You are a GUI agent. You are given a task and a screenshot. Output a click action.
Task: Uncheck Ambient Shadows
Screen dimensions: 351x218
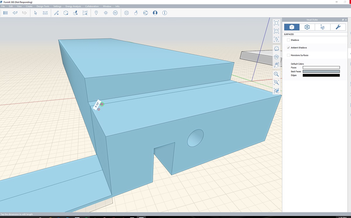pyautogui.click(x=288, y=48)
